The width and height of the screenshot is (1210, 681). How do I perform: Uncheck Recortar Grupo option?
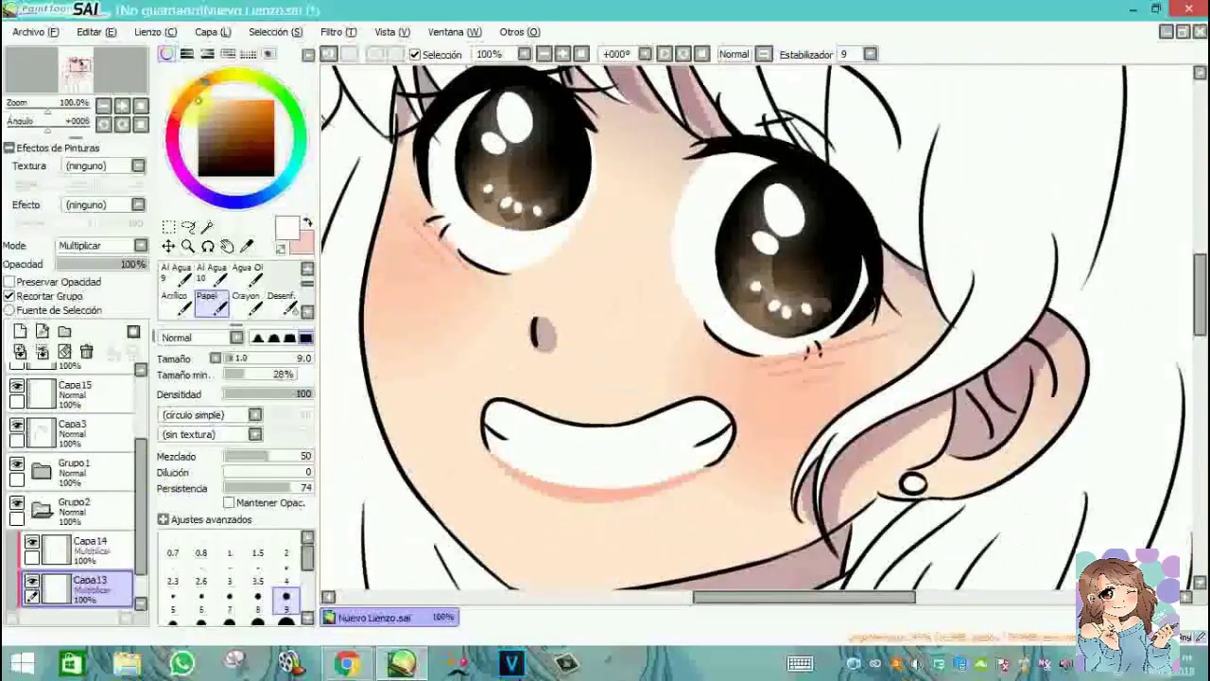9,296
